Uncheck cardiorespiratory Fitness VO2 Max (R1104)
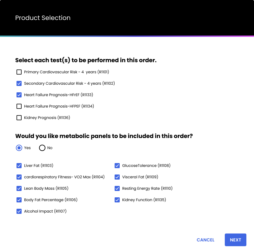This screenshot has width=254, height=250. [x=19, y=177]
